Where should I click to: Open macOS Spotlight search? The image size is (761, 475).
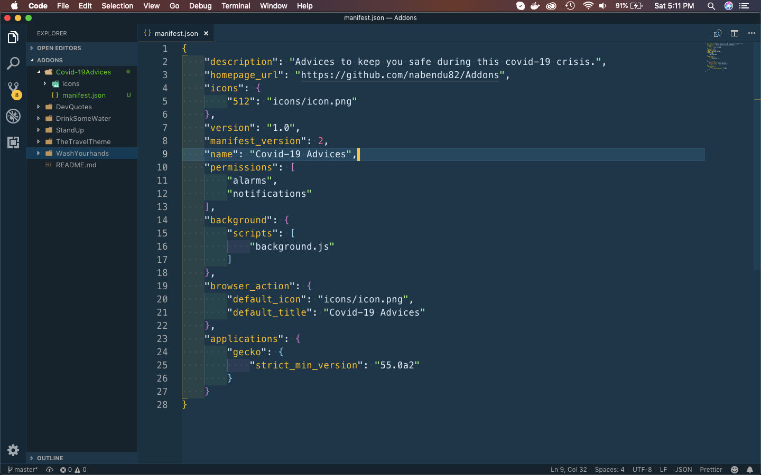711,6
